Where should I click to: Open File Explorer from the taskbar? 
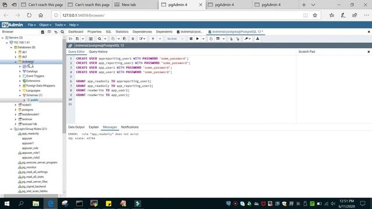[36, 203]
